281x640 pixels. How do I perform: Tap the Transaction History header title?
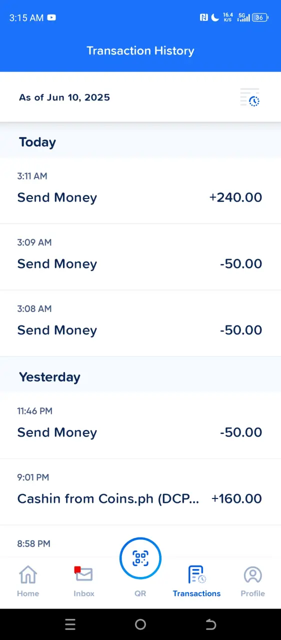coord(140,50)
